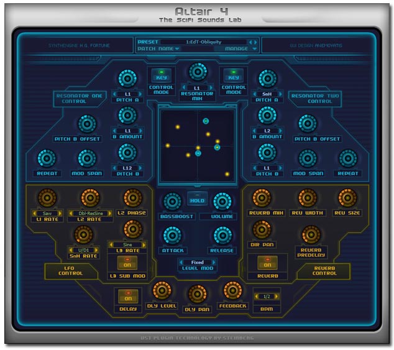Adjust the Volume knob

pyautogui.click(x=222, y=201)
